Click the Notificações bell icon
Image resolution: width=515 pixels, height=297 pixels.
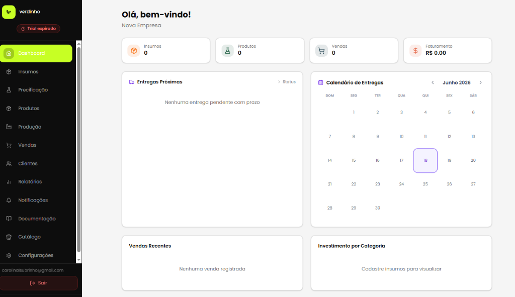[x=9, y=200]
